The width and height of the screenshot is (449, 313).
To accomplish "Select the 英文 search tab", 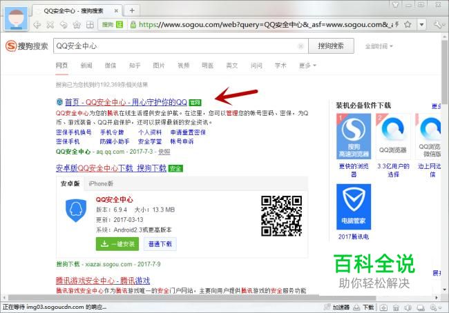I will click(232, 65).
